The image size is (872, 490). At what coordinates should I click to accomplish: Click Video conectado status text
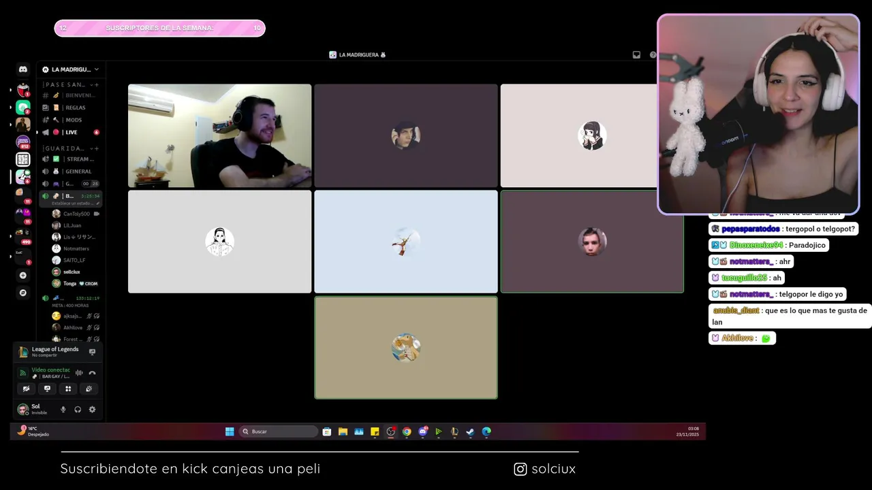pos(50,370)
